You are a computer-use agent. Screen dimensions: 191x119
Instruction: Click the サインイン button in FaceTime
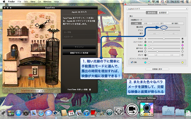[x=79, y=47]
